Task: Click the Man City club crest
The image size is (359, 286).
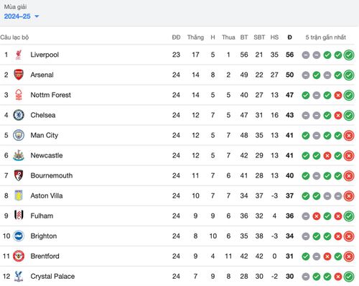Action: coord(19,135)
